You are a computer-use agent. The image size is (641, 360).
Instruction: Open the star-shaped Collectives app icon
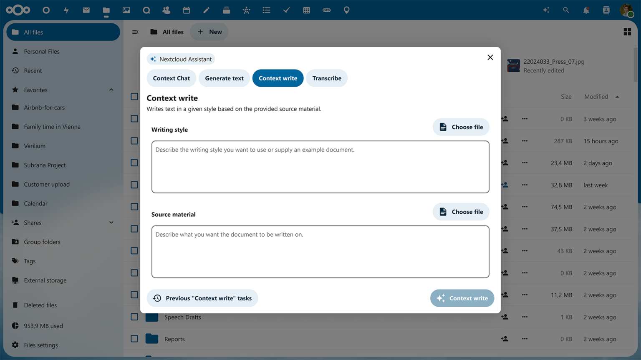coord(246,10)
